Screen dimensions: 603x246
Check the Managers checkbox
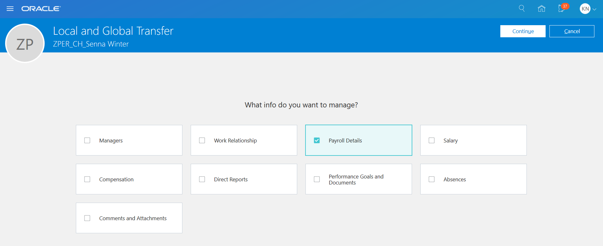(87, 141)
